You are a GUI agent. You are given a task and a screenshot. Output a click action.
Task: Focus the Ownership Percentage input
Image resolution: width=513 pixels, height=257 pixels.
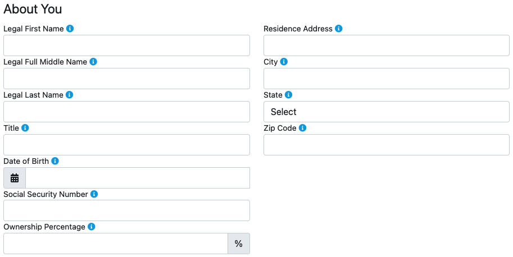(x=115, y=244)
